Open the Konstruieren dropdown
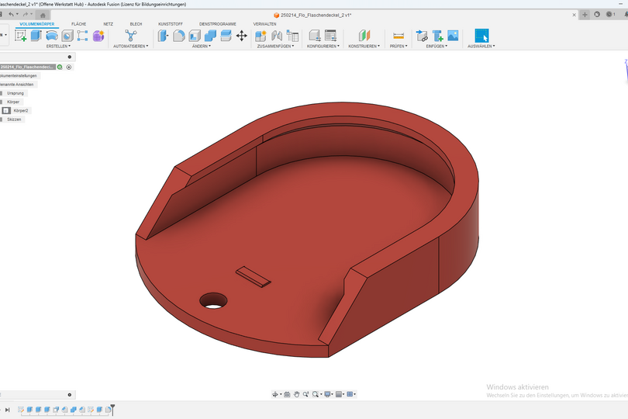The height and width of the screenshot is (419, 628). [364, 47]
